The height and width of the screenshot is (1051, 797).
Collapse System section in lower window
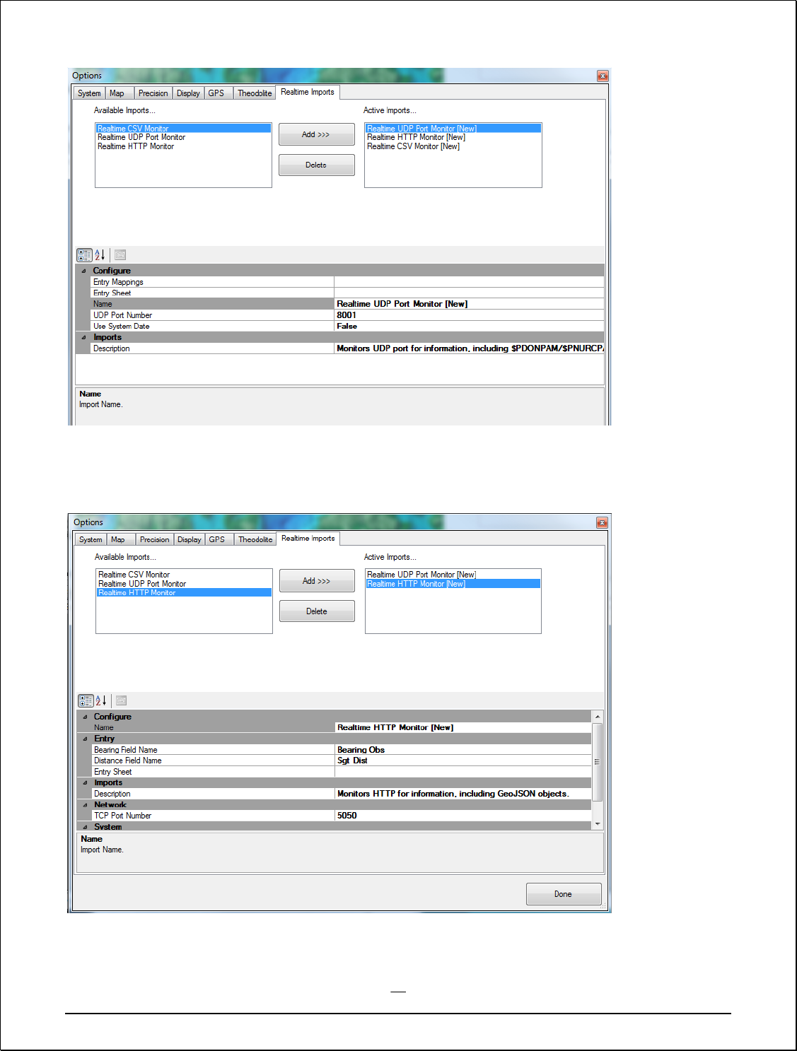(85, 826)
